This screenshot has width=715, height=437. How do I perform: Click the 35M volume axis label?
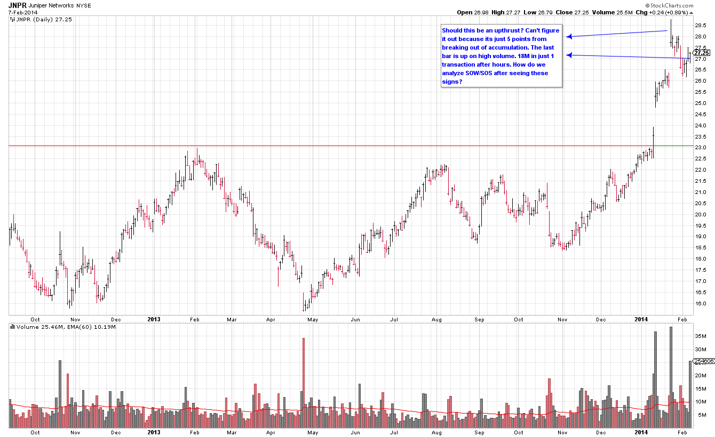coord(702,337)
